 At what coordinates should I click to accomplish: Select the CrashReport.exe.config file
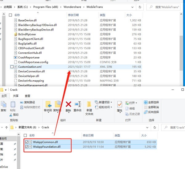tap(33, 62)
